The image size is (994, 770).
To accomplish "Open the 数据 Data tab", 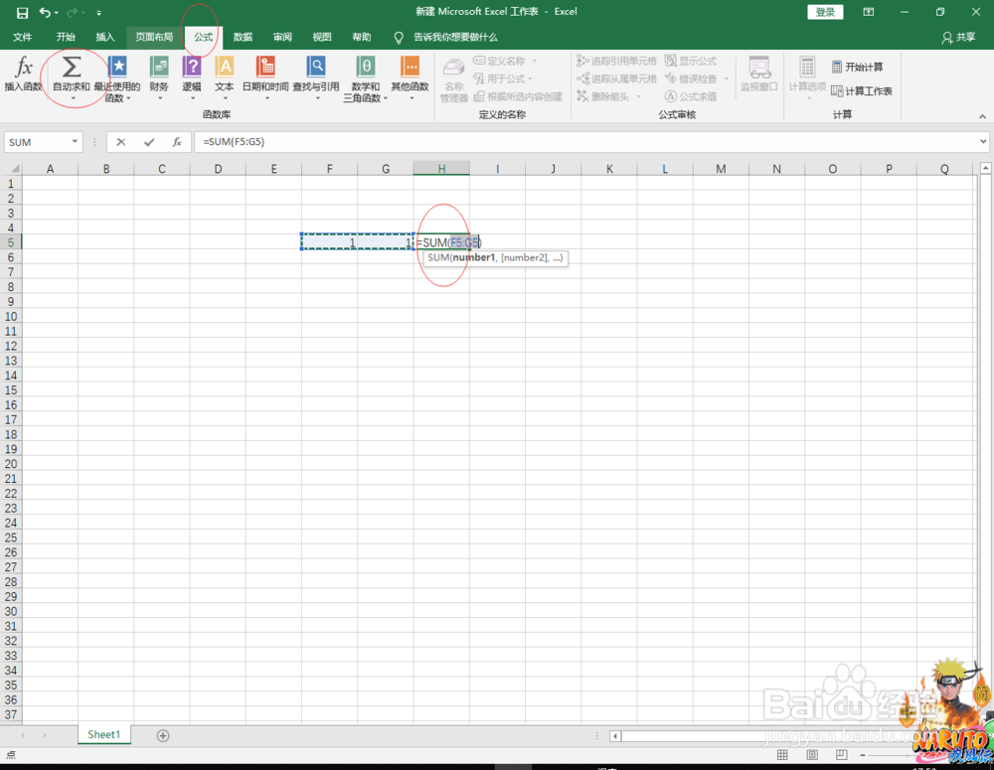I will [243, 38].
